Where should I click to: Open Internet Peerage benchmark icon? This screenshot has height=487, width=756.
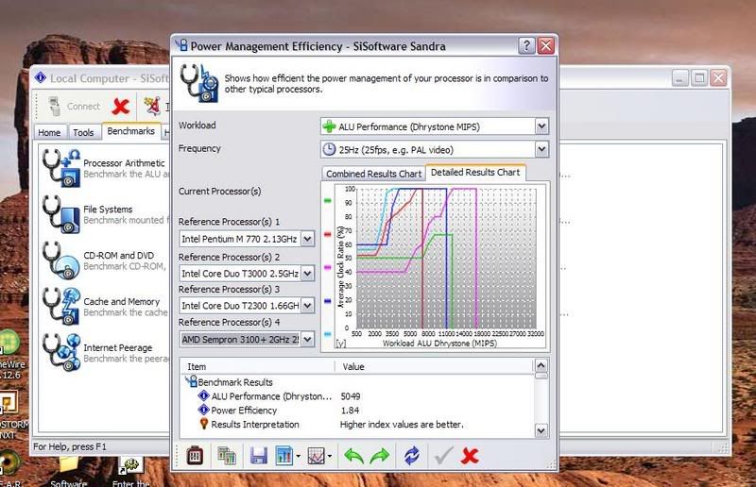[60, 352]
